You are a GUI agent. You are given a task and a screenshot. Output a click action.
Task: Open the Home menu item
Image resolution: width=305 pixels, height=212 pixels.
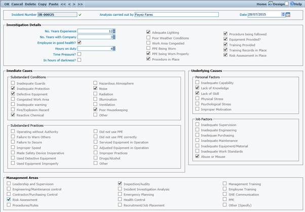tap(261, 4)
